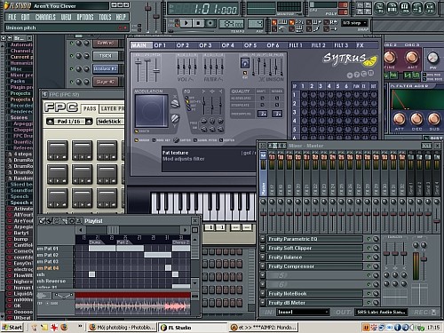444x333 pixels.
Task: Open the CHANNELS menu
Action: click(x=45, y=17)
